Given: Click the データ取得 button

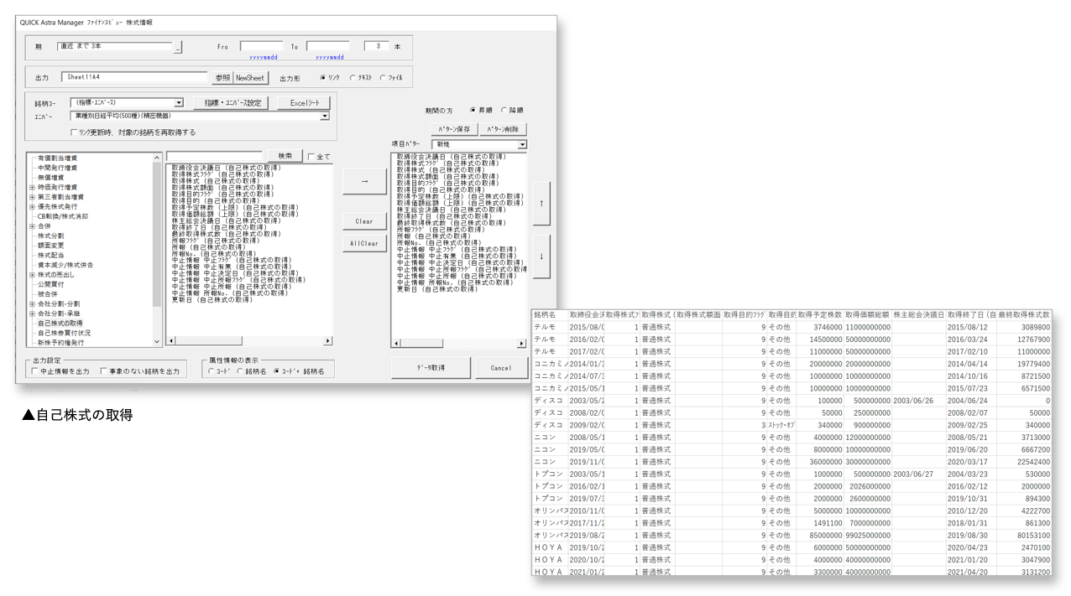Looking at the screenshot, I should point(431,368).
